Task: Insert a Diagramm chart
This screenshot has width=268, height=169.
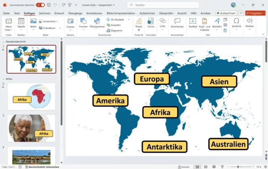Action: (x=114, y=31)
